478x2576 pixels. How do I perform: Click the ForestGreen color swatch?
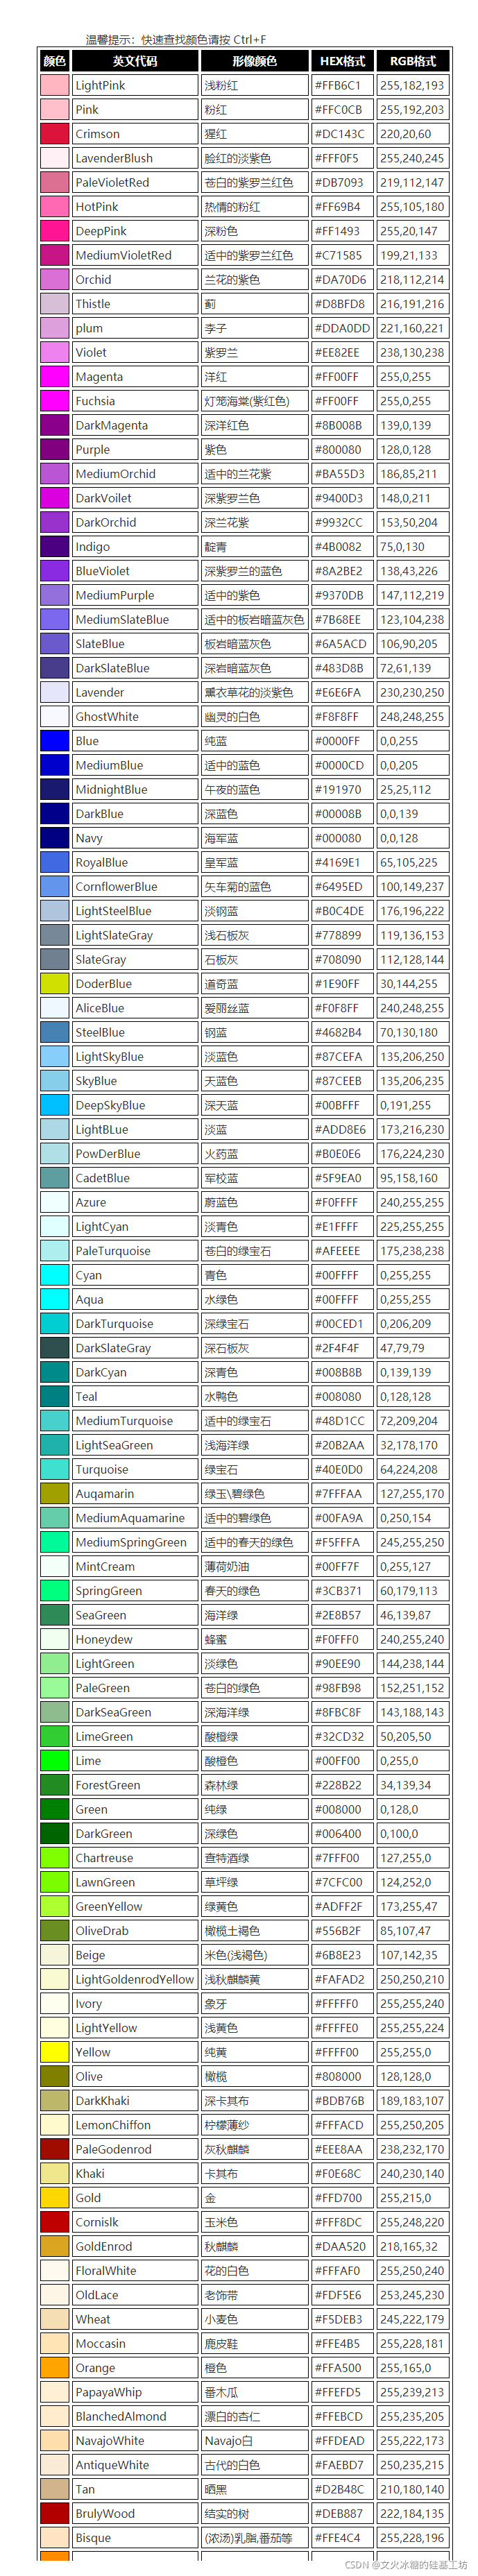(54, 1785)
